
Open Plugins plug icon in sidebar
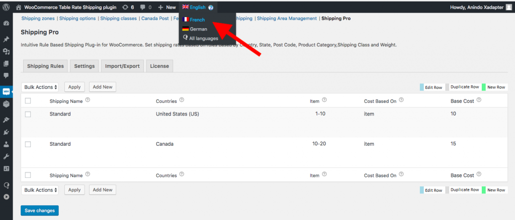tap(6, 132)
